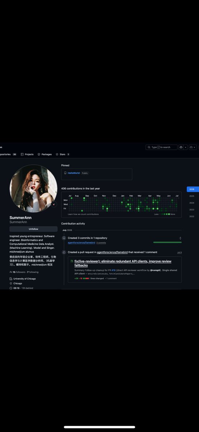The width and height of the screenshot is (199, 432).
Task: Click the 'Contribution activity' heading
Action: pos(73,224)
